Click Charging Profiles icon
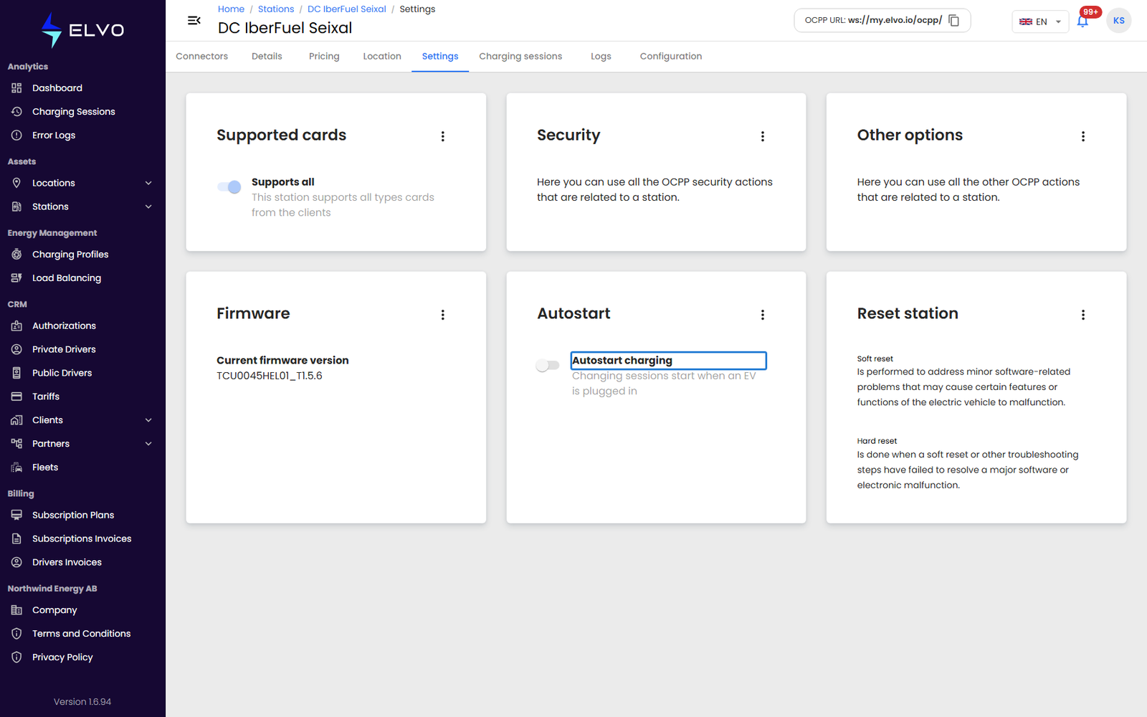This screenshot has width=1147, height=717. [16, 255]
